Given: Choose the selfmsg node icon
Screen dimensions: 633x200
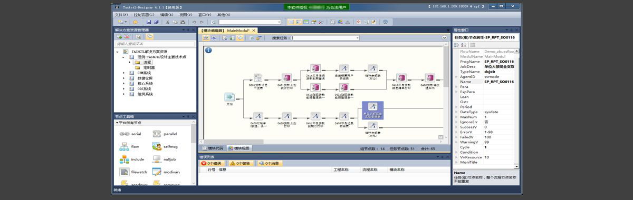Looking at the screenshot, I should click(157, 147).
